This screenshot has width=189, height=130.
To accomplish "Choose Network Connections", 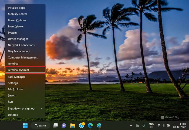I will pyautogui.click(x=25, y=45).
